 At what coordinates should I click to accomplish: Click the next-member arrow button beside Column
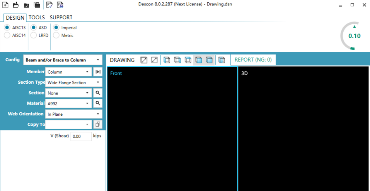[98, 72]
